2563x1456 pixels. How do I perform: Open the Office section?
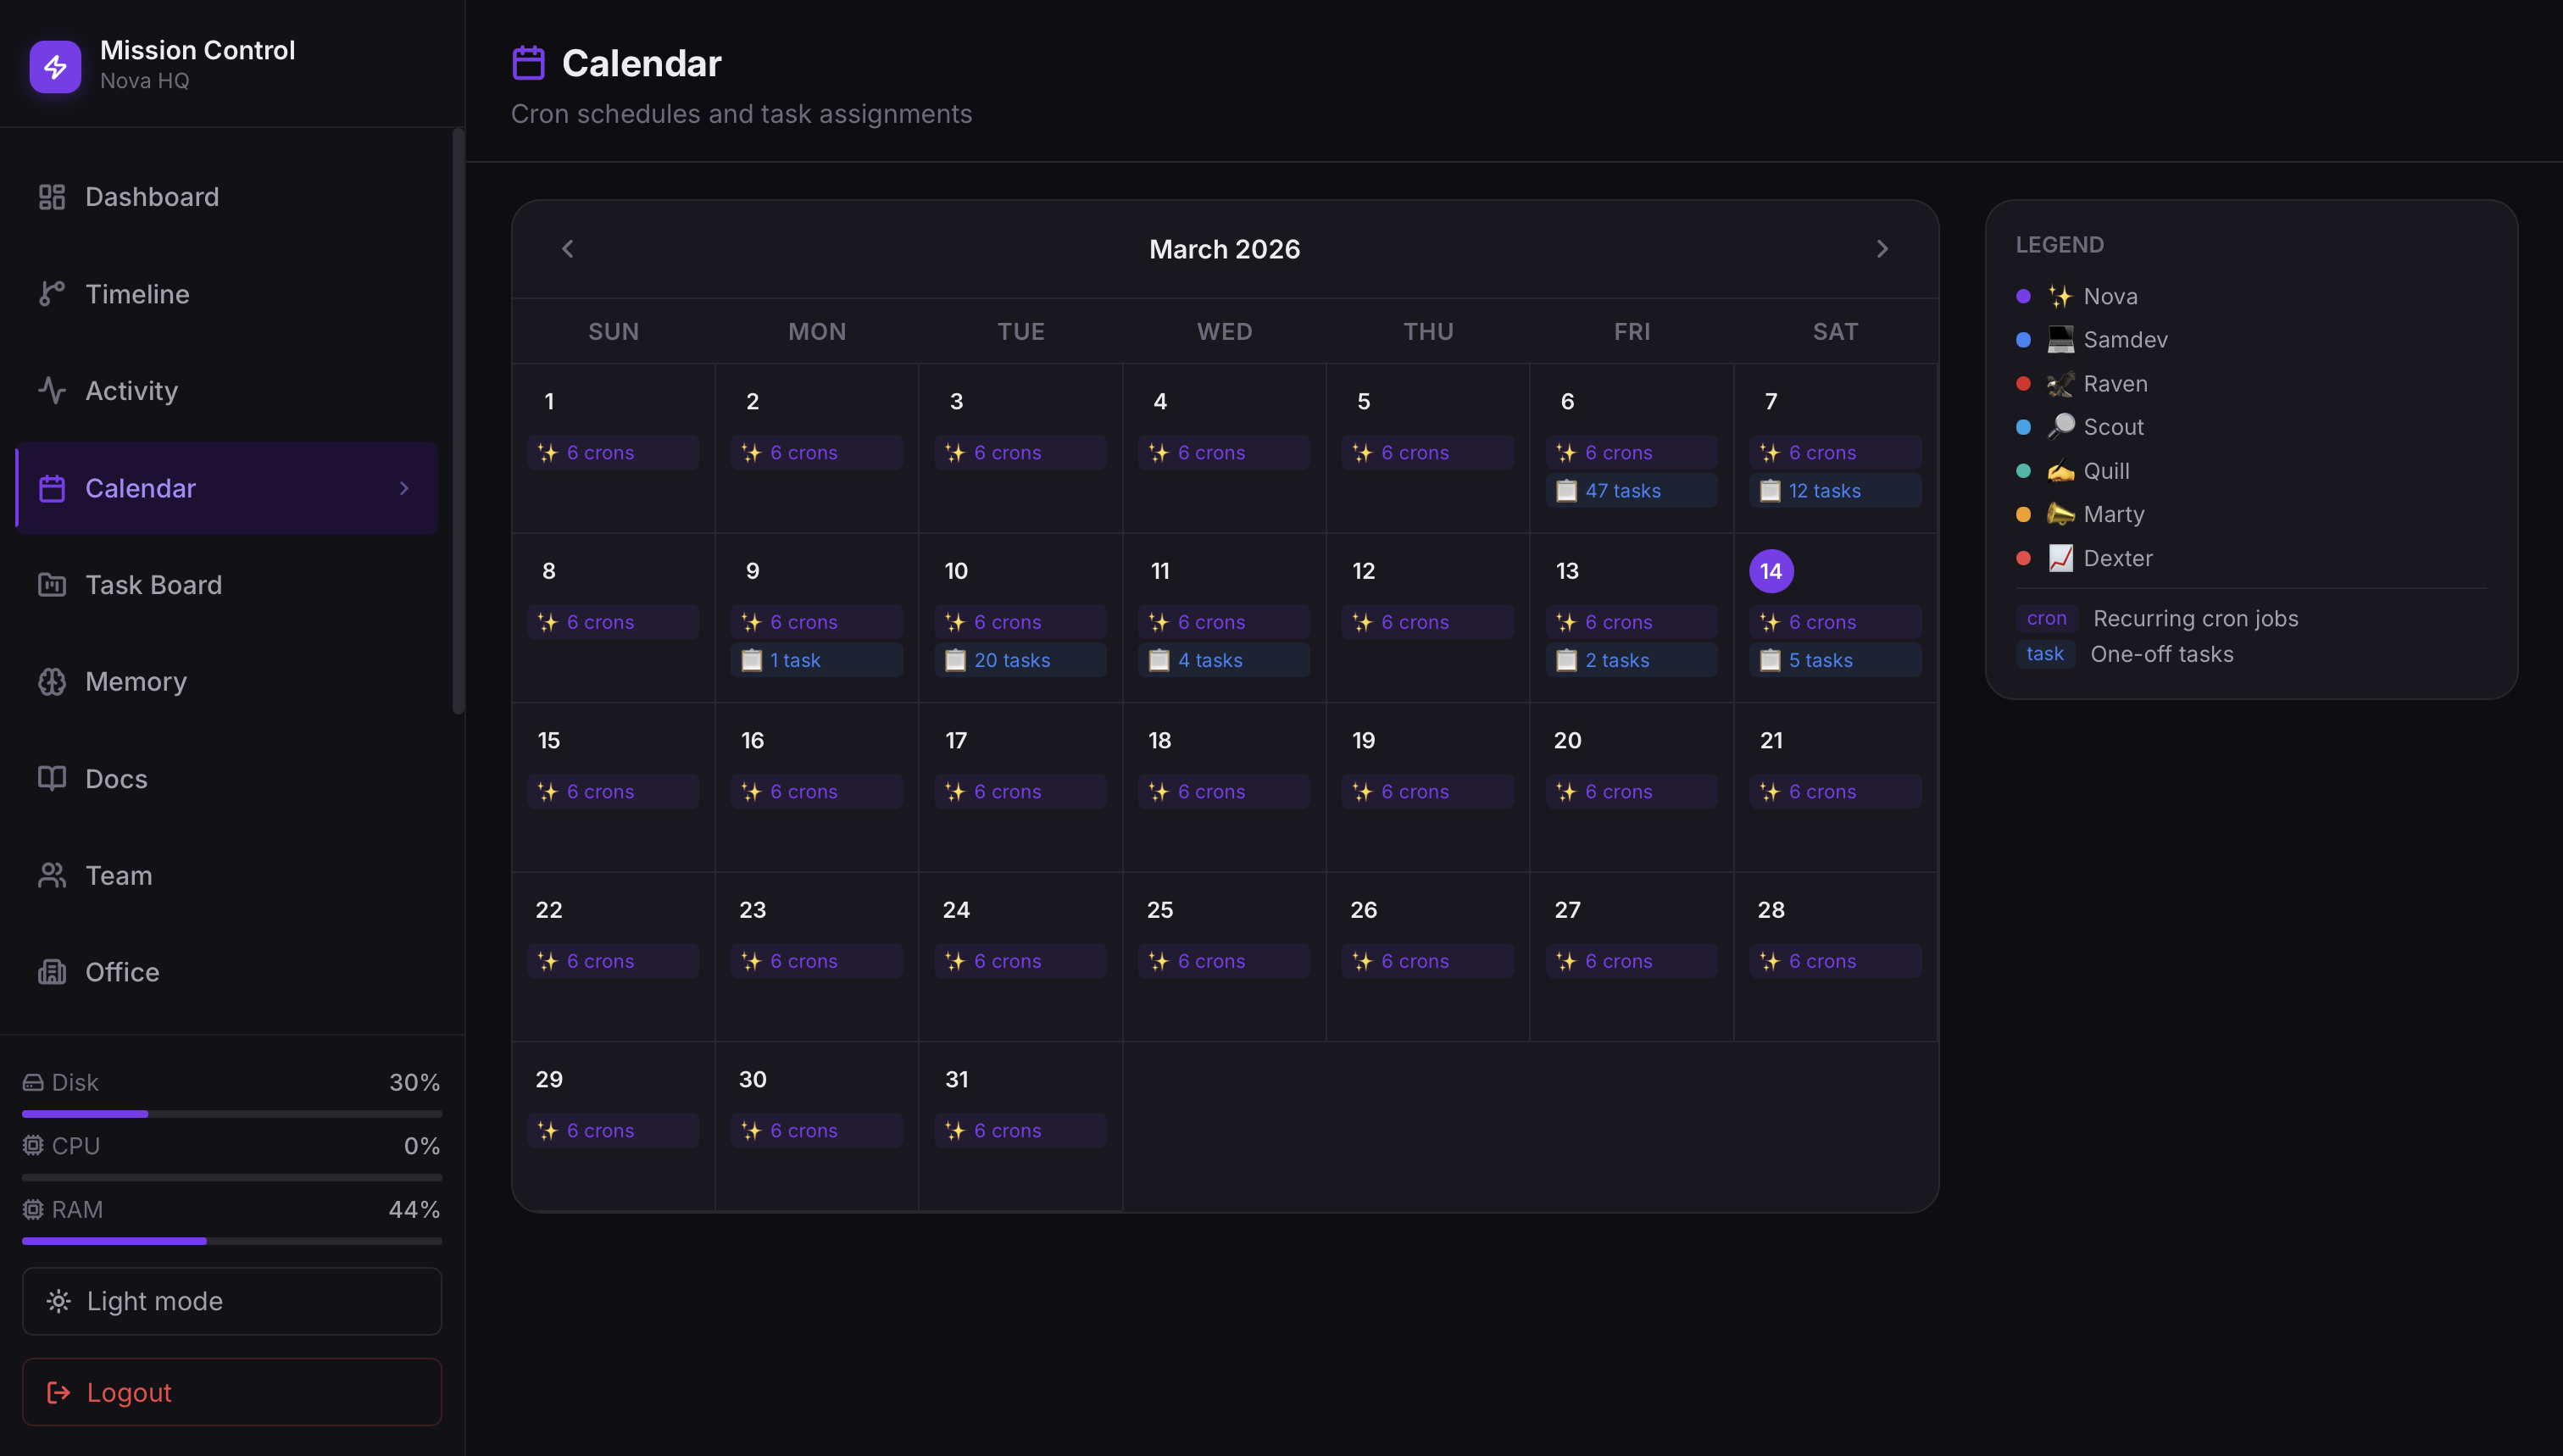[122, 971]
